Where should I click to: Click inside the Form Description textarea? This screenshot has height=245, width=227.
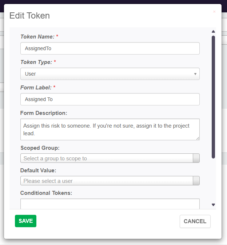[110, 129]
